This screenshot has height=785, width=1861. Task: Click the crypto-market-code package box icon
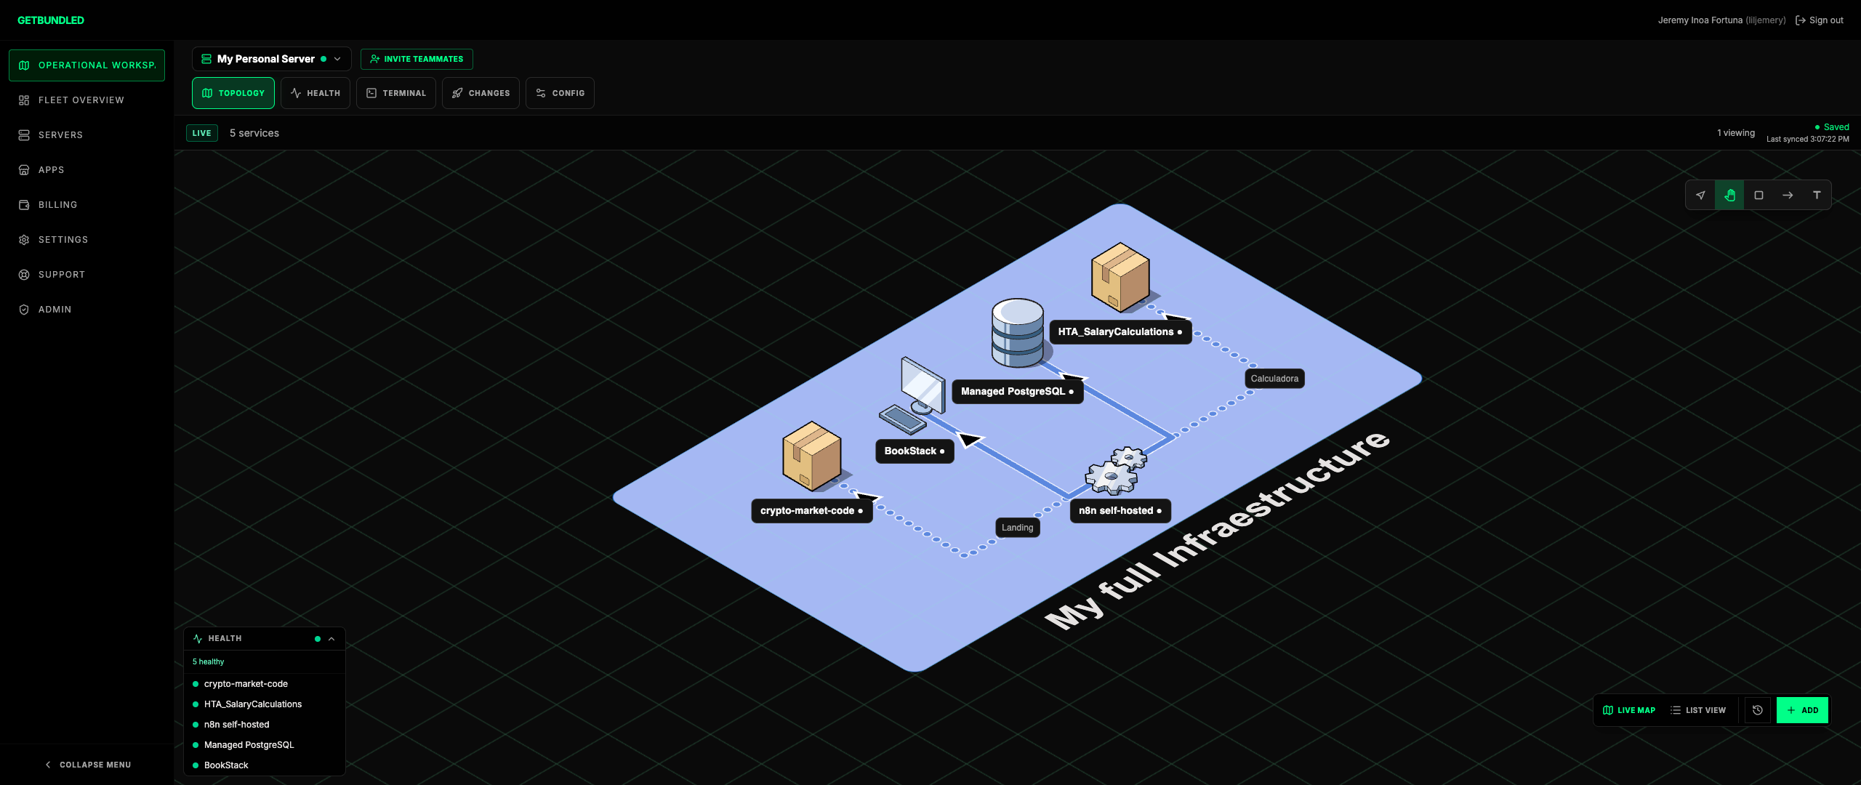coord(812,456)
